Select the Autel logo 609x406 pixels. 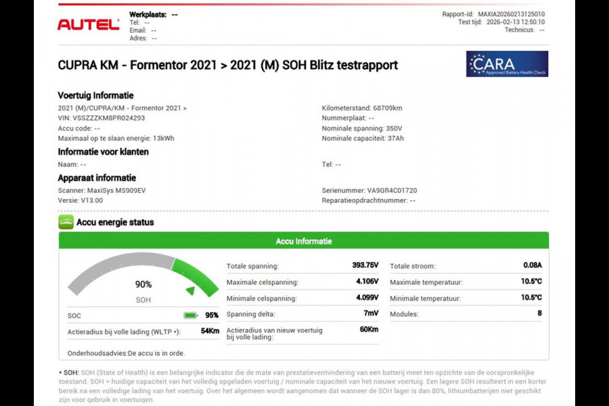[x=89, y=23]
